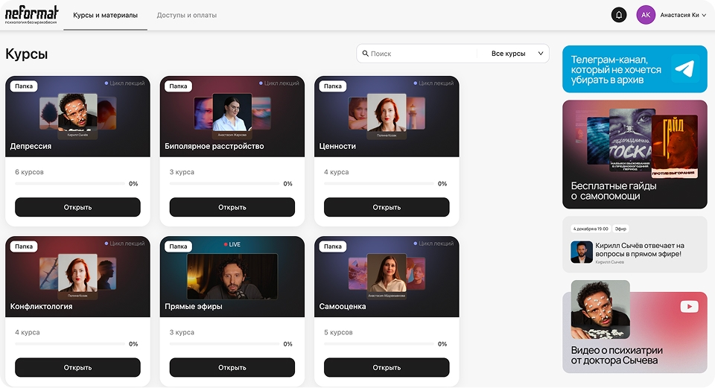Image resolution: width=715 pixels, height=388 pixels.
Task: Select the Конфликтология course cover image
Action: click(x=77, y=276)
